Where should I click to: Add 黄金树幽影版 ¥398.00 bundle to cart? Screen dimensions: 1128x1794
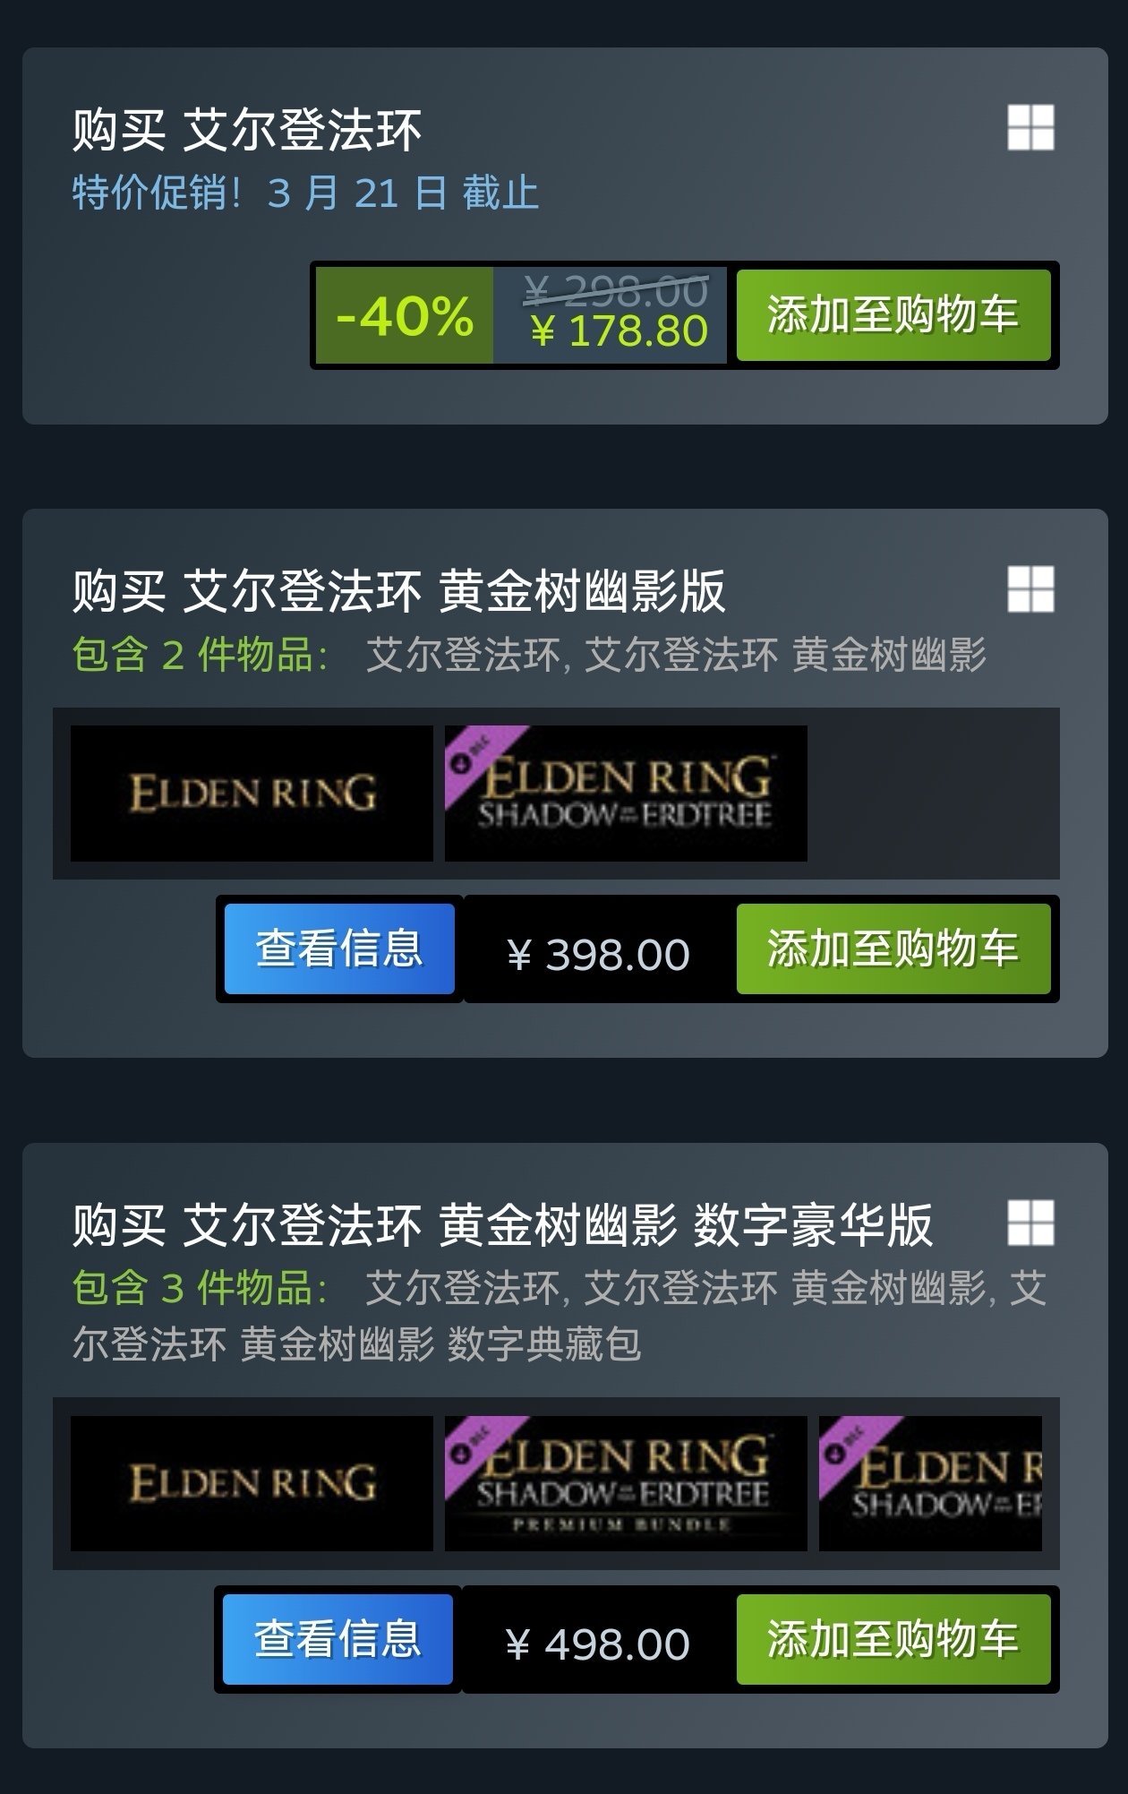click(x=893, y=949)
